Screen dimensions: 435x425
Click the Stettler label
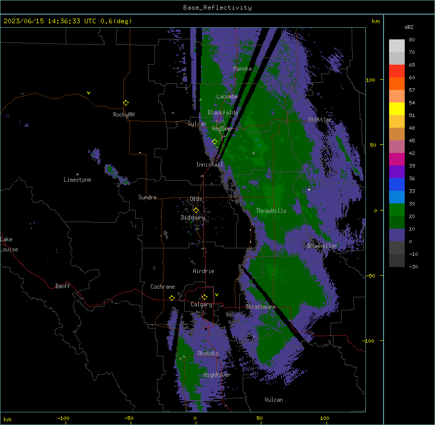(320, 120)
